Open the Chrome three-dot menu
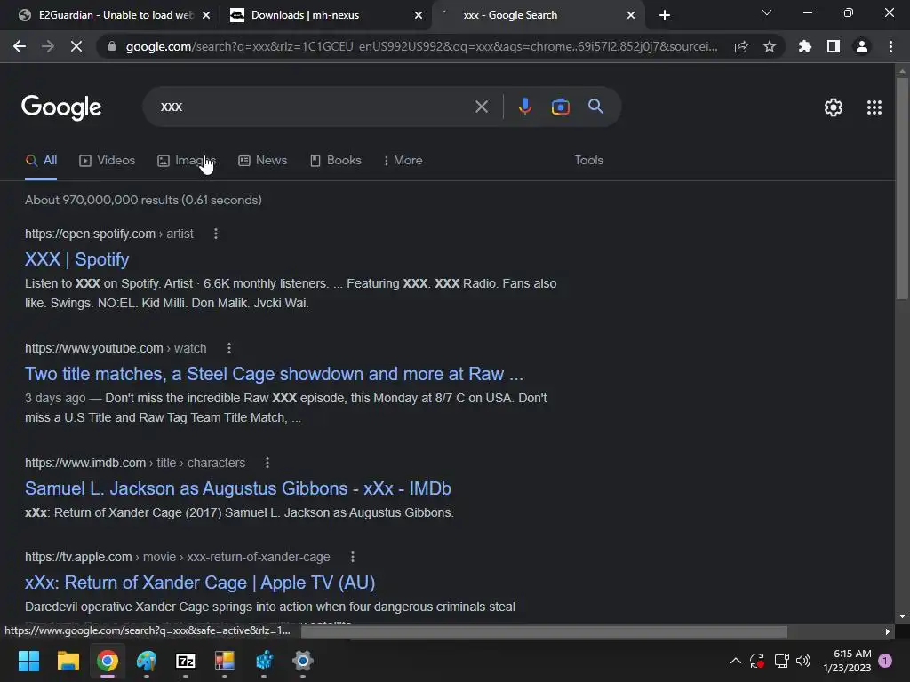The height and width of the screenshot is (682, 910). pyautogui.click(x=890, y=46)
